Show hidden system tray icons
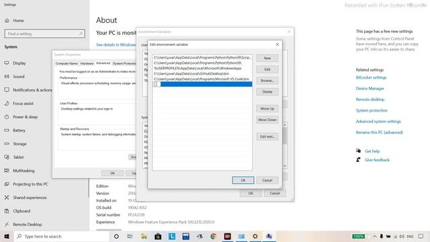This screenshot has width=430, height=242. (x=374, y=236)
